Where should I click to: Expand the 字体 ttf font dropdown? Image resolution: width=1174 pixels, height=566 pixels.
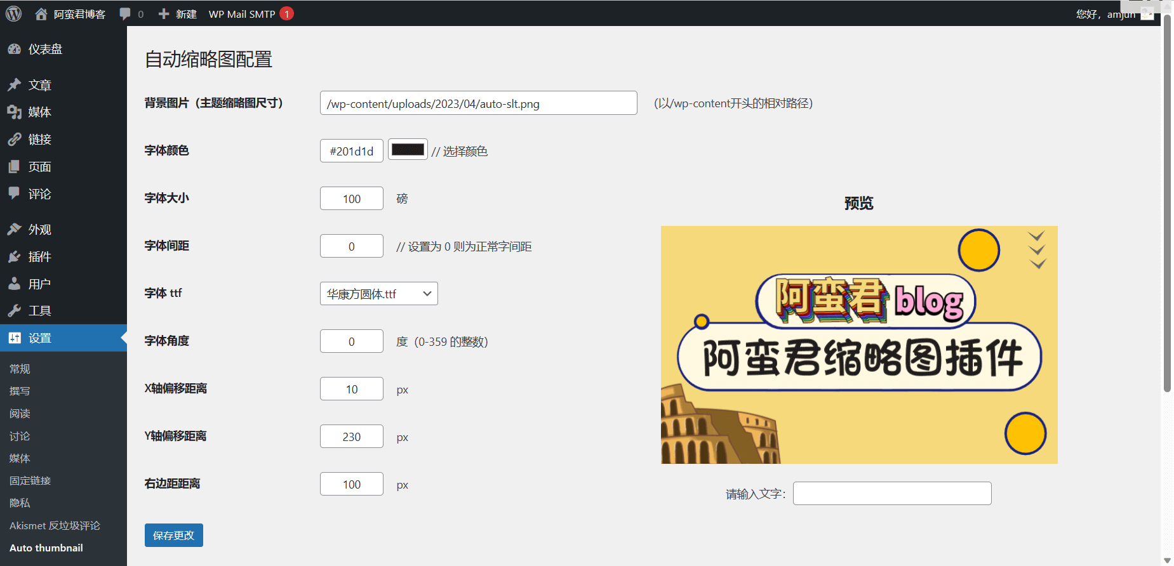tap(378, 294)
